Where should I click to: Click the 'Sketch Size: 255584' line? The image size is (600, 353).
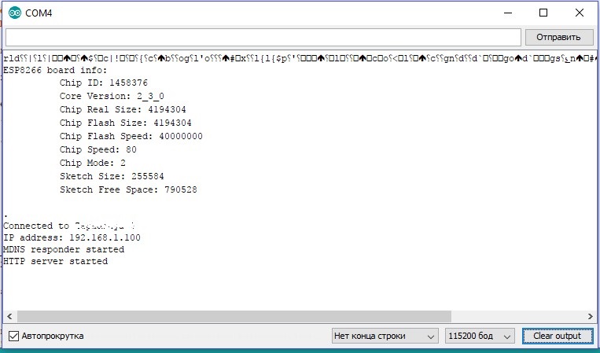112,176
